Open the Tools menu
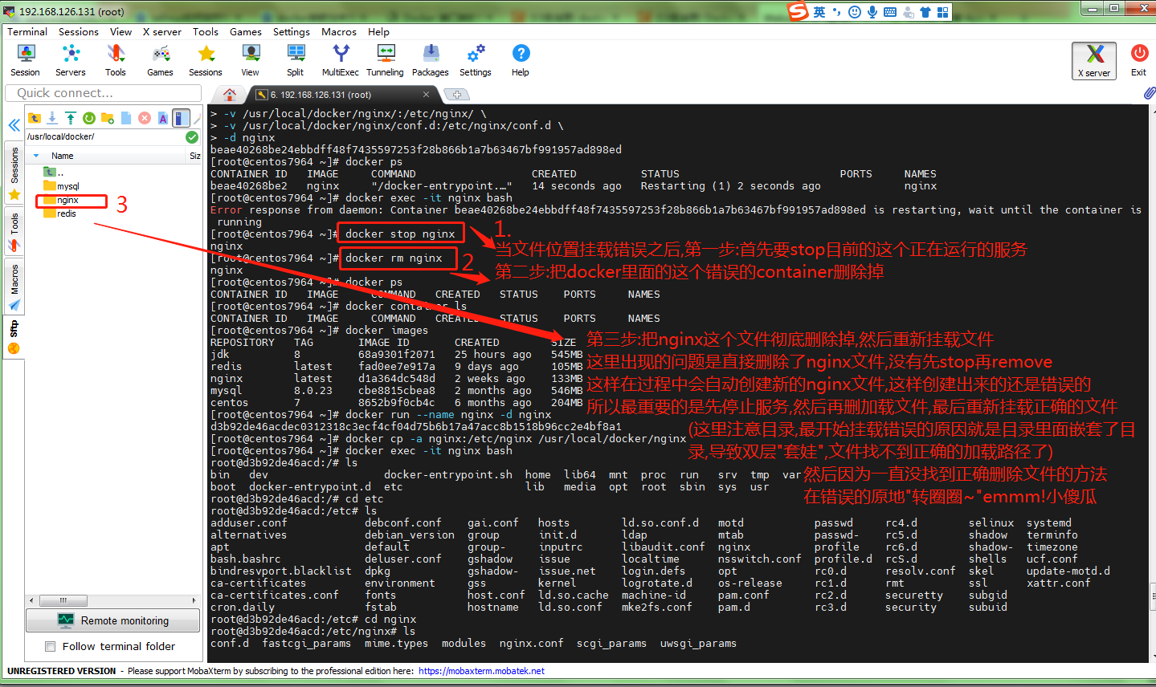The image size is (1156, 687). 206,31
